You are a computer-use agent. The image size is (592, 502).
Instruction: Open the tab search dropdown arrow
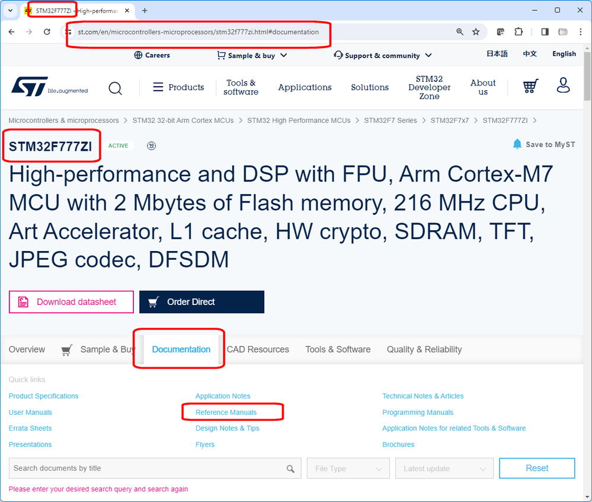coord(10,11)
